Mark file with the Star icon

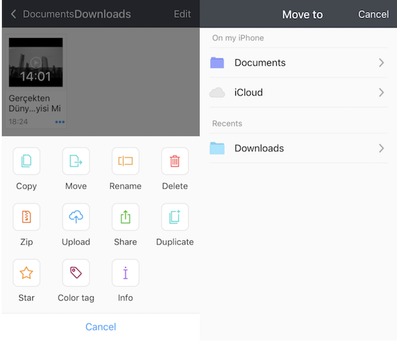coord(26,273)
